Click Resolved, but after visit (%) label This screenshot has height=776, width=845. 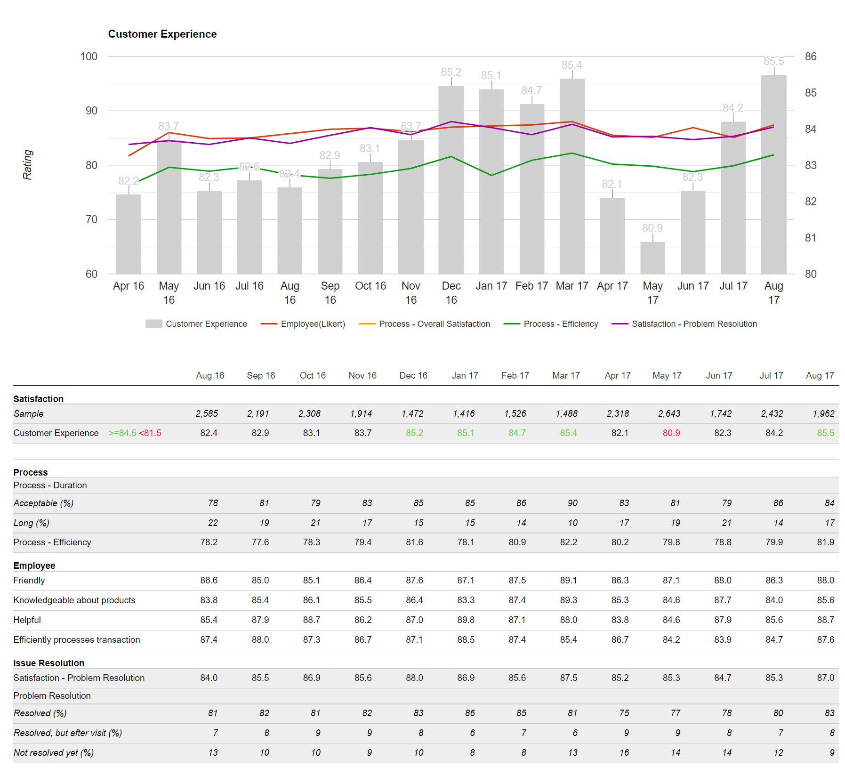pos(68,733)
